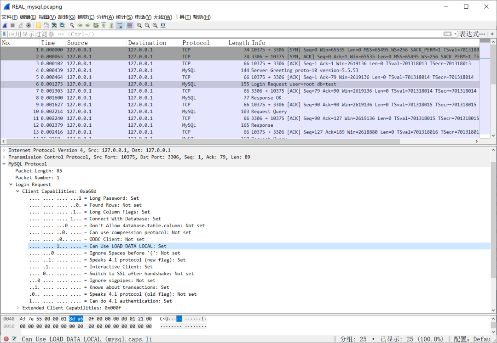This screenshot has height=343, width=497.
Task: Expand Transmission Control Protocol tree node
Action: pos(4,157)
